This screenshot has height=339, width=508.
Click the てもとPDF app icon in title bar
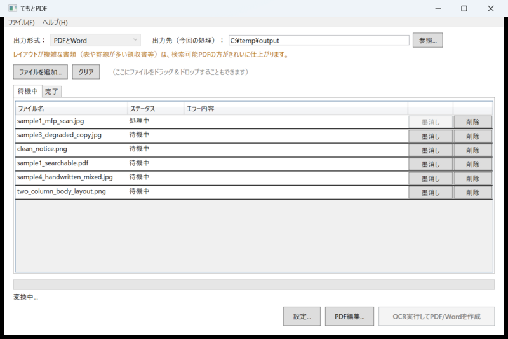pos(12,8)
